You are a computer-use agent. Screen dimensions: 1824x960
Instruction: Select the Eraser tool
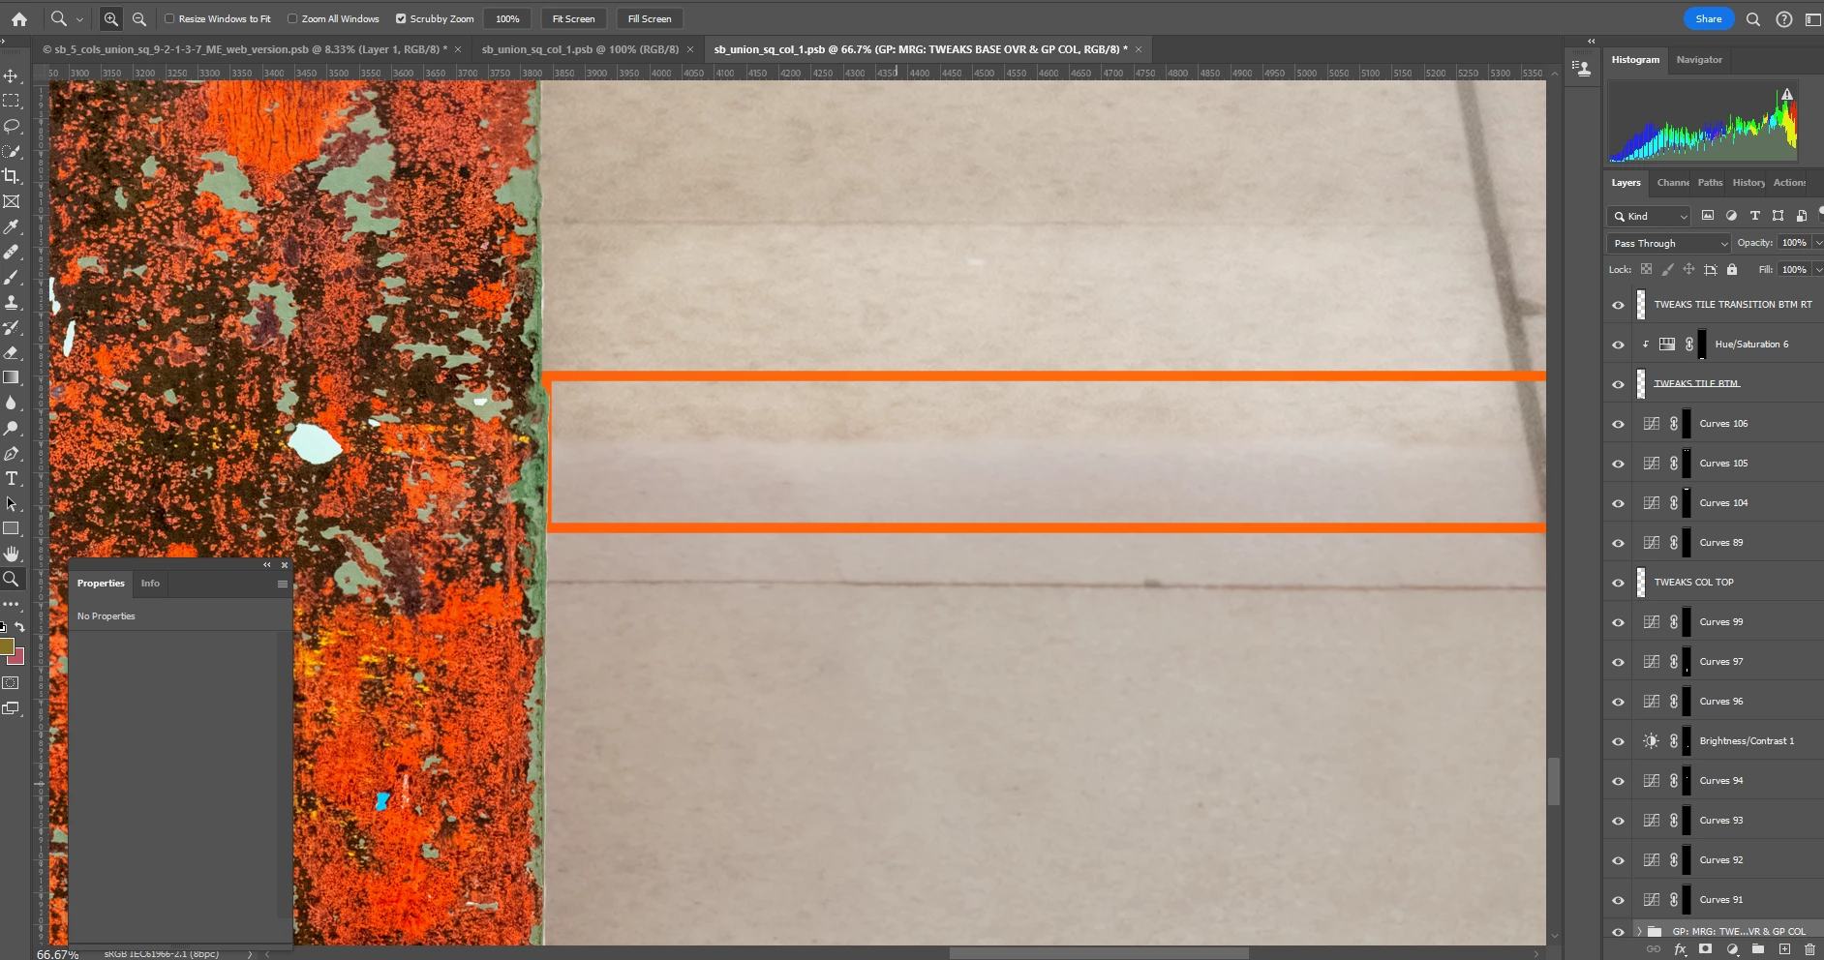point(12,352)
